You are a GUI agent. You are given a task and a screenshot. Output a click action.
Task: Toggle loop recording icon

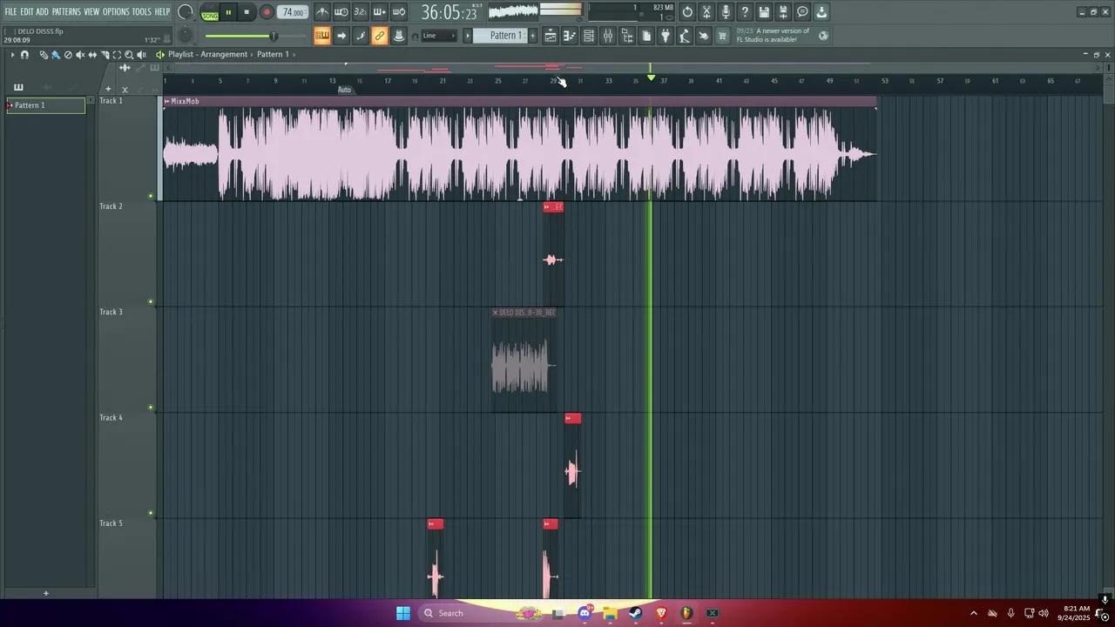tap(399, 12)
